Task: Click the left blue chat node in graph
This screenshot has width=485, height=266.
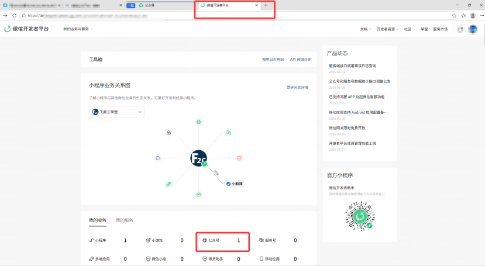Action: tap(158, 158)
